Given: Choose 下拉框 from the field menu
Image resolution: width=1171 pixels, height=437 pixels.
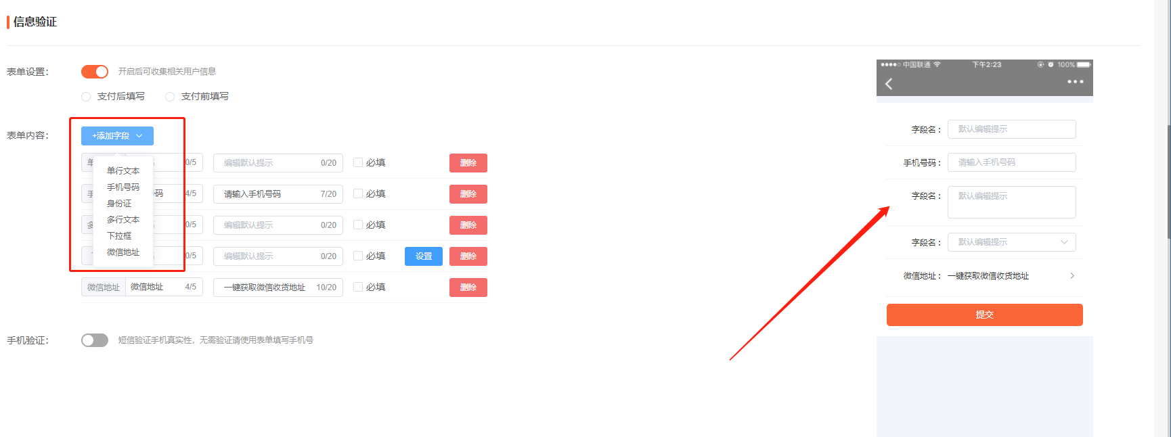Looking at the screenshot, I should (119, 236).
